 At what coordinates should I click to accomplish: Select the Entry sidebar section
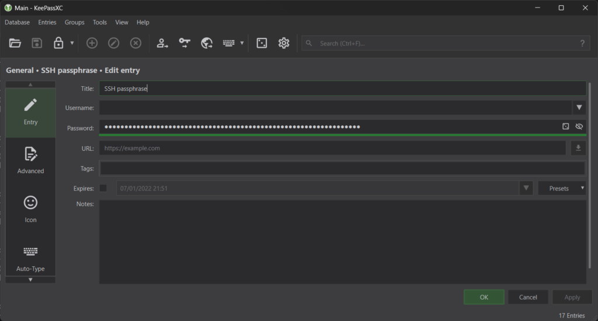[x=30, y=113]
